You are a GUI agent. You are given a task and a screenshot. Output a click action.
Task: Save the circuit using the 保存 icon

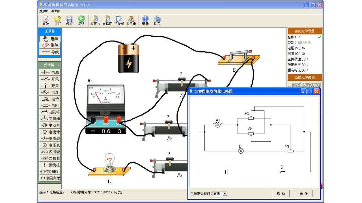pos(69,21)
